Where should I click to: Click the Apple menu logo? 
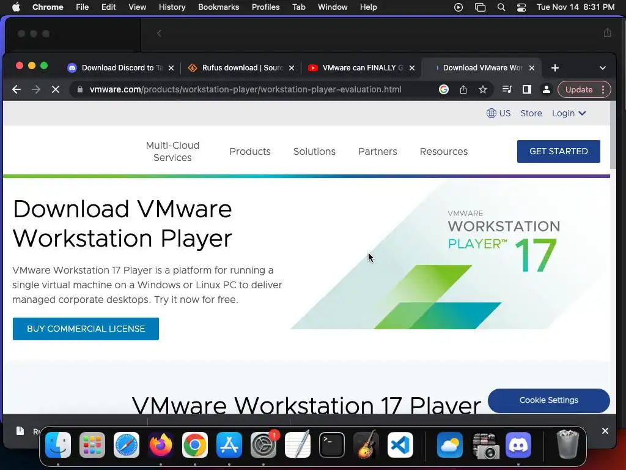(x=16, y=7)
